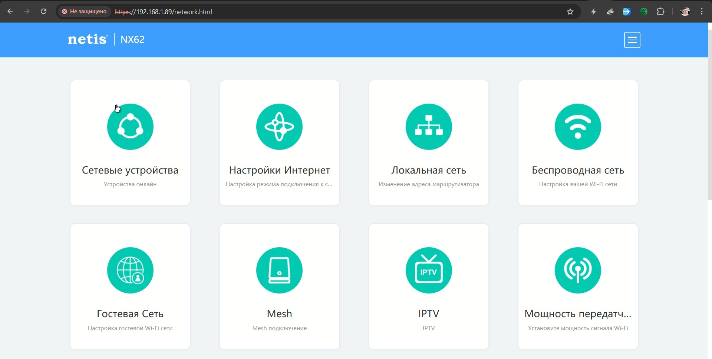Click the Mesh device icon

(279, 270)
